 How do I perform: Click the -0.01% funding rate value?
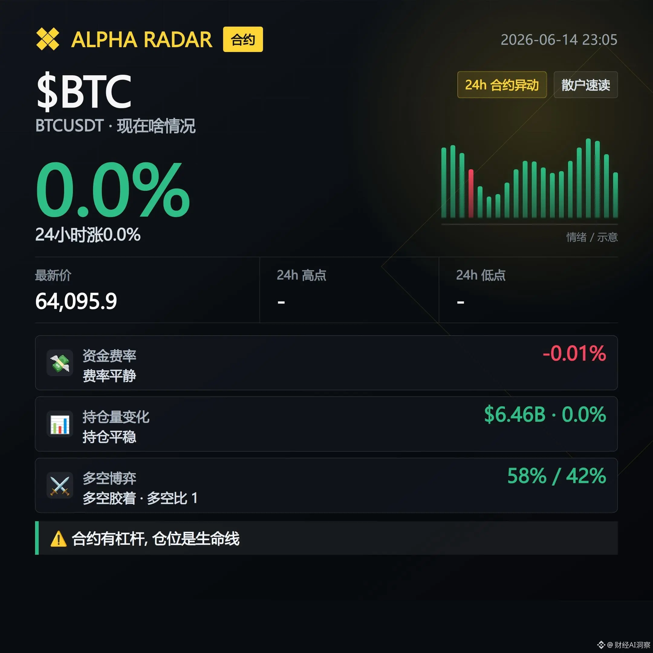574,353
